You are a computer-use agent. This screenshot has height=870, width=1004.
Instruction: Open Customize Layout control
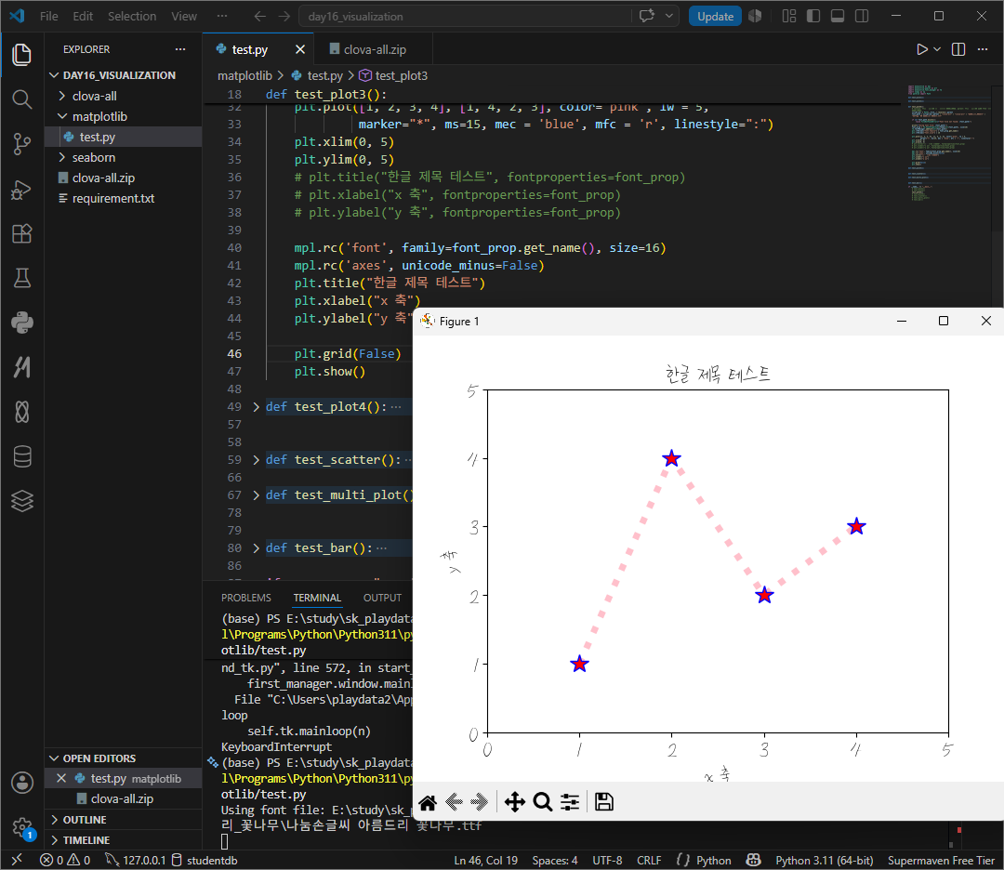click(x=789, y=16)
